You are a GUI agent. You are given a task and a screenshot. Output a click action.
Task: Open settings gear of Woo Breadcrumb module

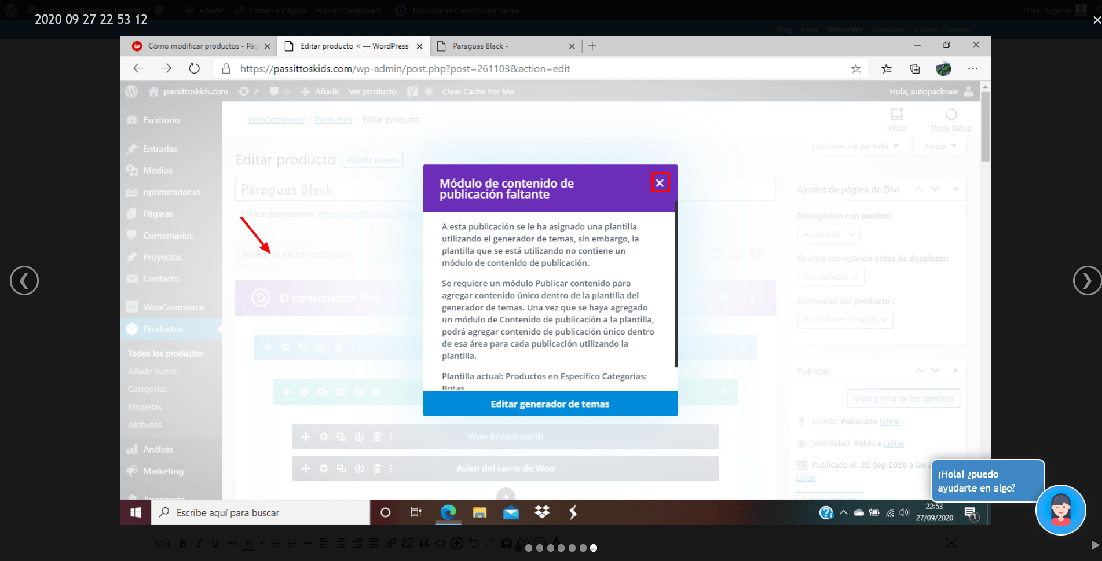point(324,437)
